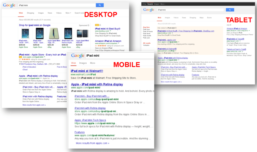Screen dimensions: 257x152
Task: Click the desktop search field containing iPad mini
Action: click(x=57, y=5)
